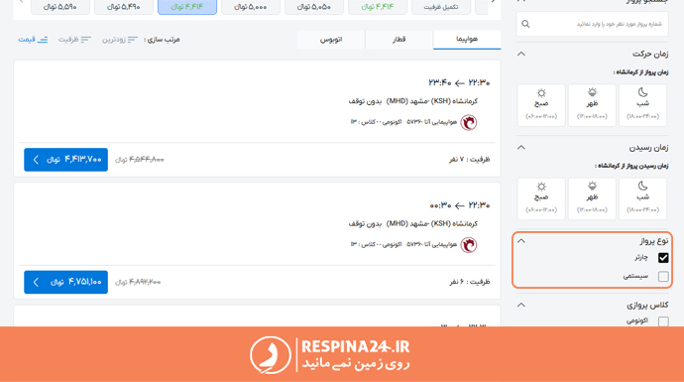Click flight time 22:30 to 23:40
Screen dimensions: 684x382
click(459, 82)
